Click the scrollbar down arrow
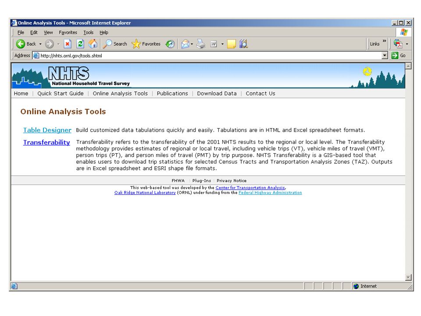421x316 pixels. pos(408,277)
